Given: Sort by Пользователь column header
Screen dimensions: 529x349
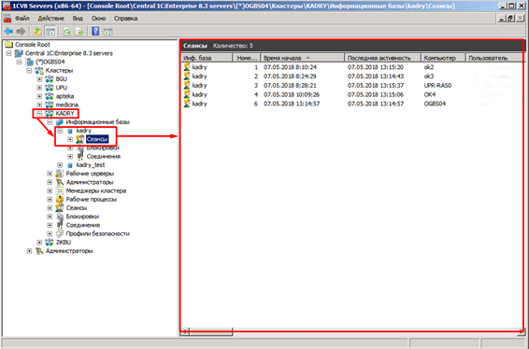Looking at the screenshot, I should click(494, 58).
